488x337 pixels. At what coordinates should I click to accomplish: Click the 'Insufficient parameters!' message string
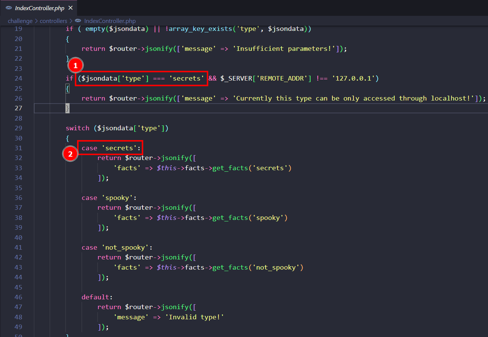(283, 49)
